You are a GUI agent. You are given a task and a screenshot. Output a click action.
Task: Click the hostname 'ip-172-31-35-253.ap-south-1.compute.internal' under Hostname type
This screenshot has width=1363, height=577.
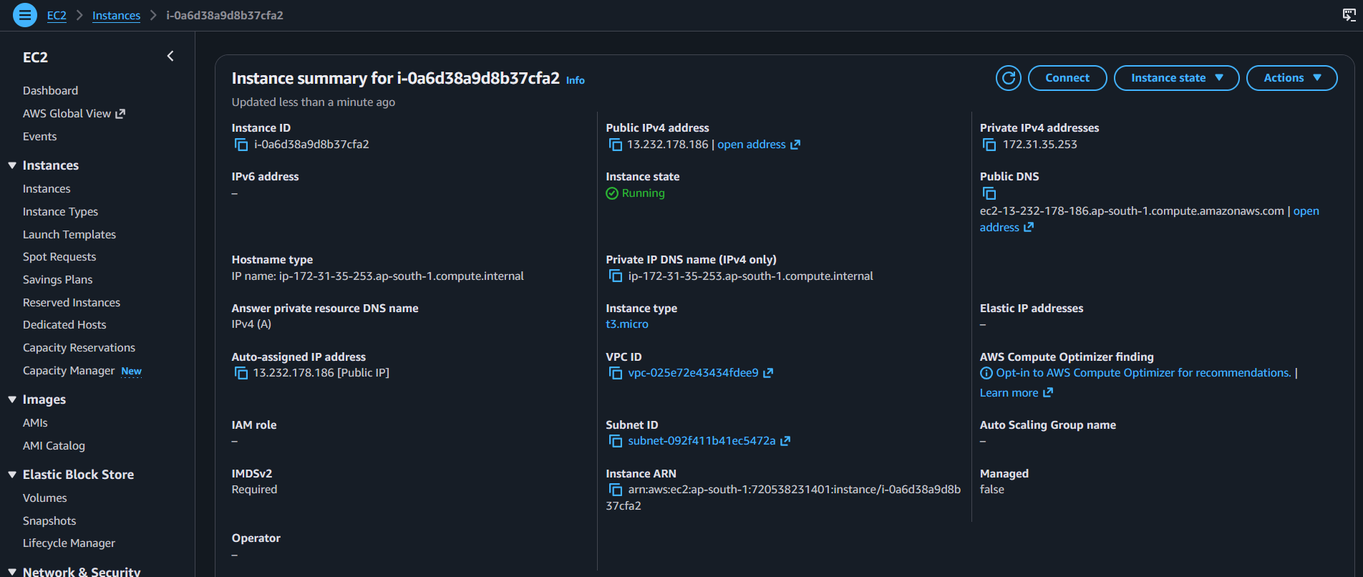click(402, 276)
